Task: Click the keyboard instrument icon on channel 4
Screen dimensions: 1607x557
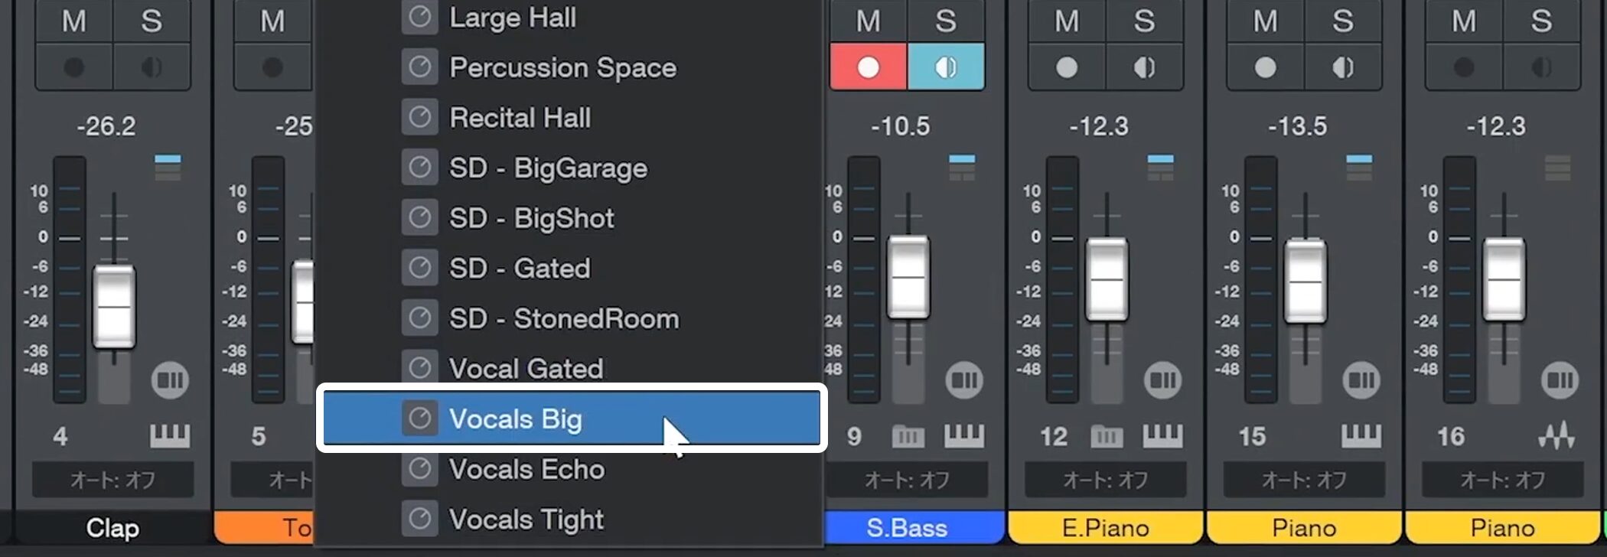Action: coord(169,436)
